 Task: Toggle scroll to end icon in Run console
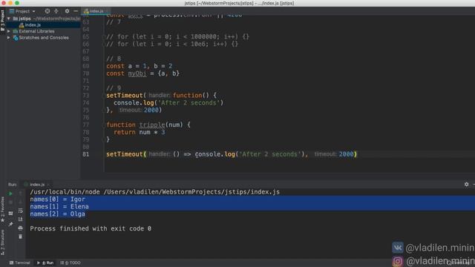coord(20,220)
